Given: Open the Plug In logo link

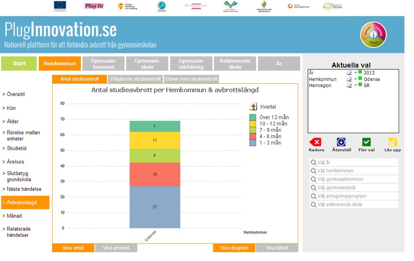Looking at the screenshot, I should [x=94, y=6].
